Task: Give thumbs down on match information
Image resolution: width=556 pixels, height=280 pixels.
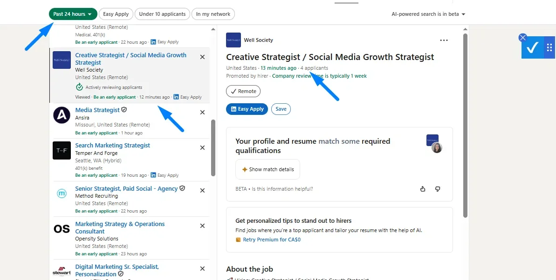Action: point(438,189)
